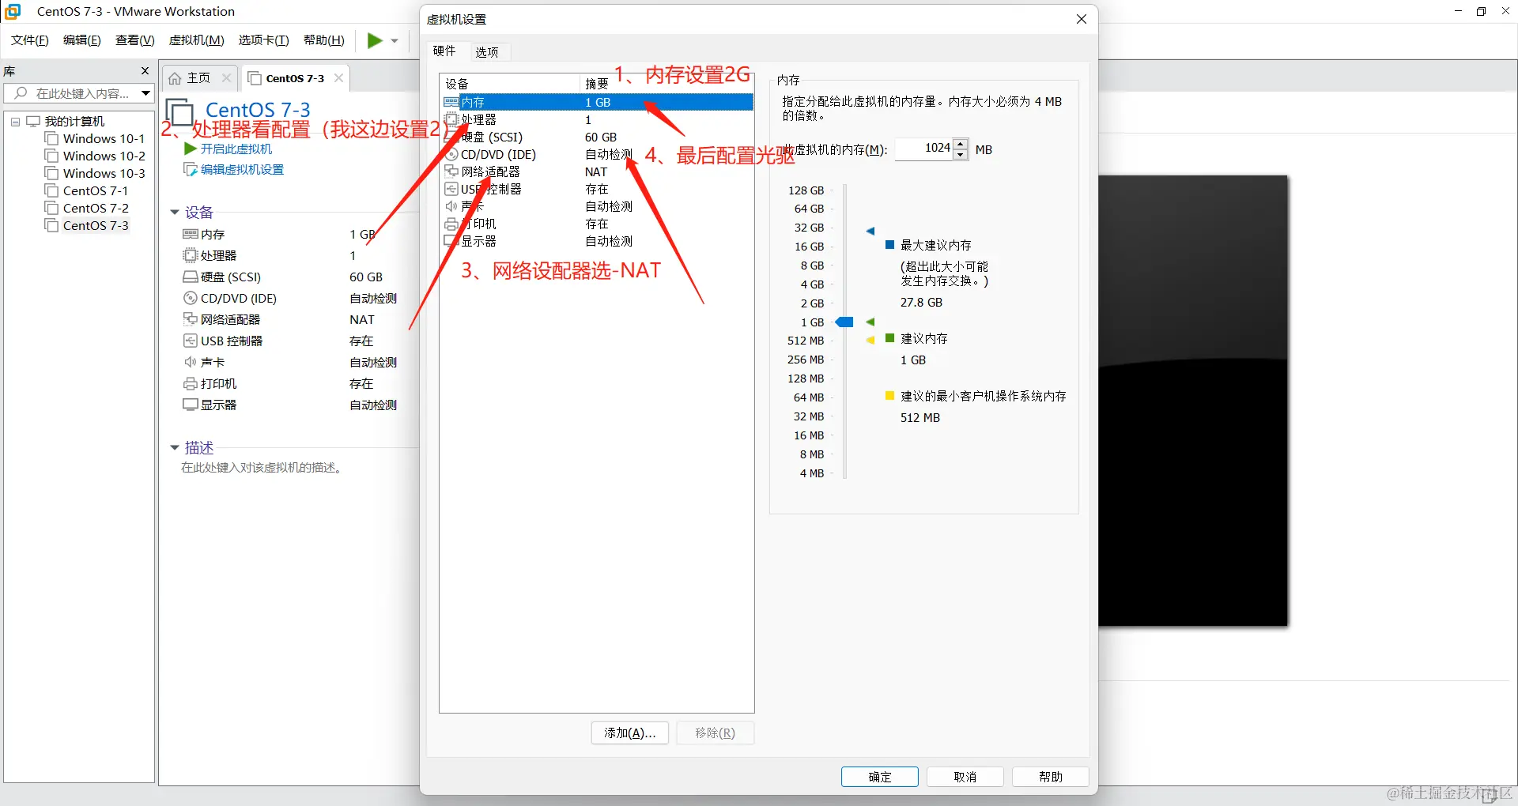The height and width of the screenshot is (806, 1518).
Task: Close the CentOS 7-3 tab
Action: pos(338,77)
